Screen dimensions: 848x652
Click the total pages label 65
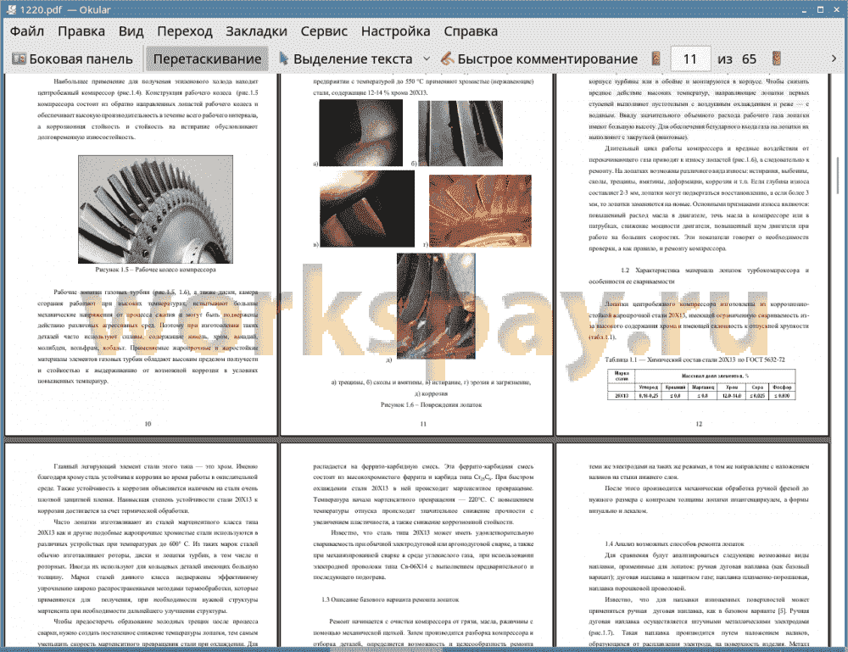[749, 59]
